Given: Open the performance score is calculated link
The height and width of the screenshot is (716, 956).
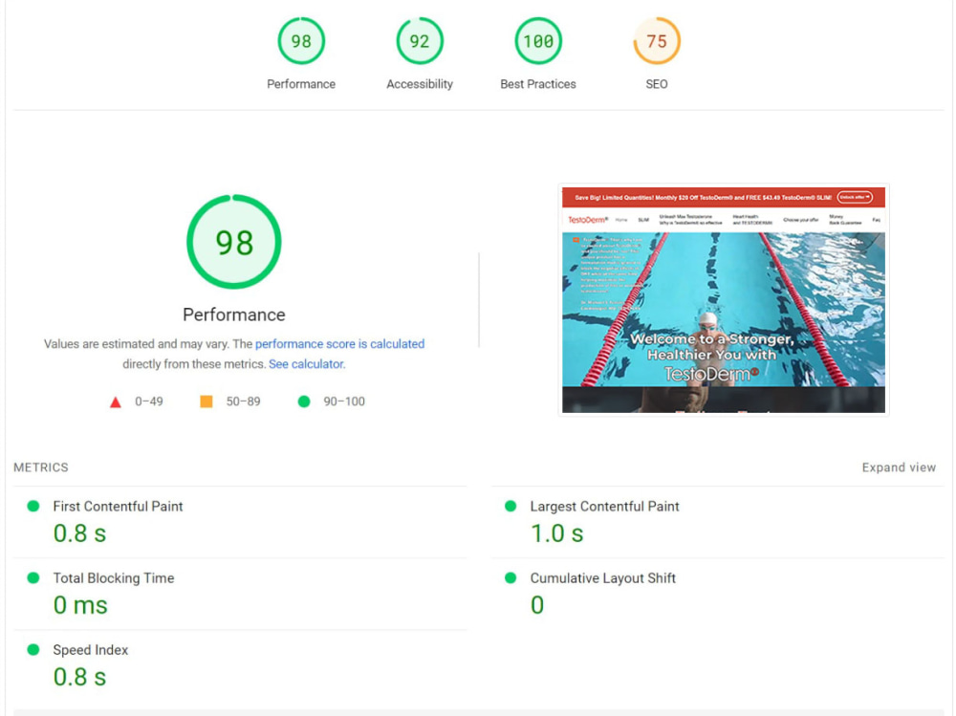Looking at the screenshot, I should coord(339,343).
